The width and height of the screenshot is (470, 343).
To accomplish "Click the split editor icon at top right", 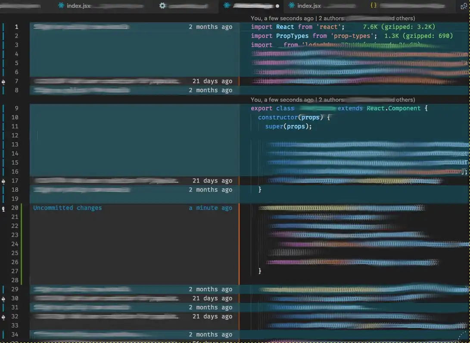I will coord(464,6).
